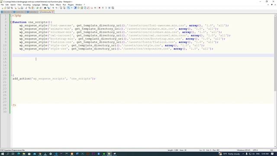Click the Save All toolbar icon
The height and width of the screenshot is (156, 277).
(12, 8)
